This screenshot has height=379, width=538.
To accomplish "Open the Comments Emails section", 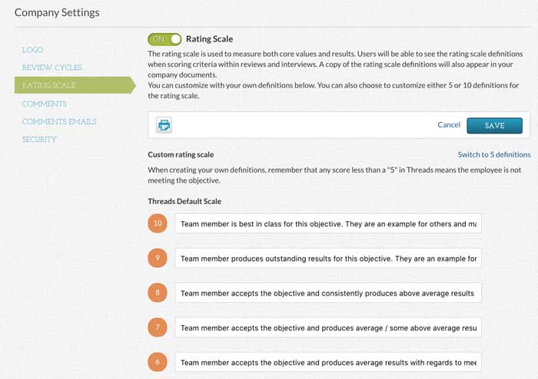I will (59, 121).
